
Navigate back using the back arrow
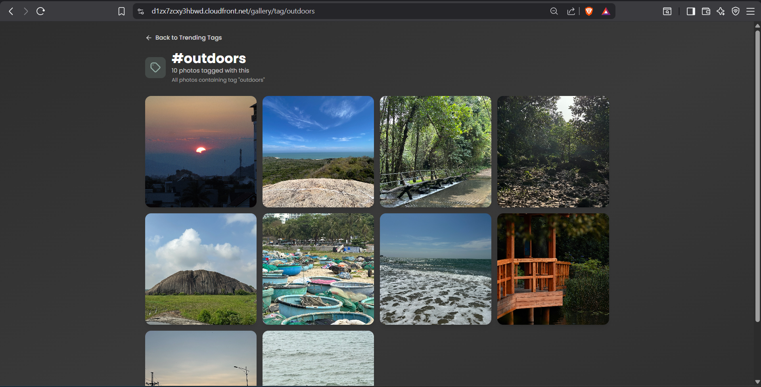pyautogui.click(x=10, y=11)
